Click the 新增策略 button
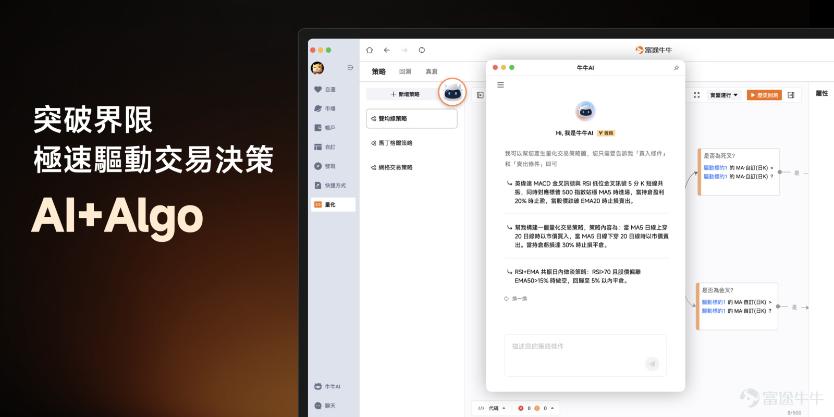Screen dimensions: 834x417 405,94
